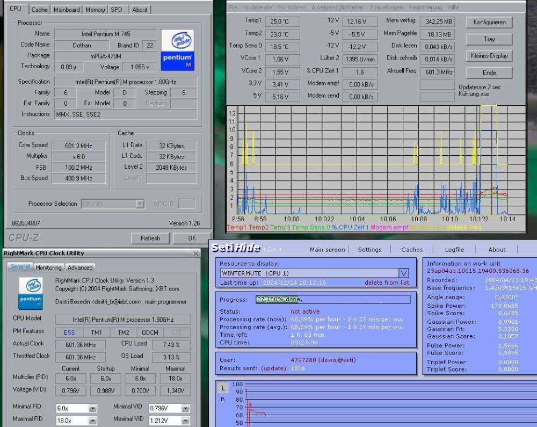
Task: Switch to the Advanced tab in RightMark
Action: coord(80,268)
